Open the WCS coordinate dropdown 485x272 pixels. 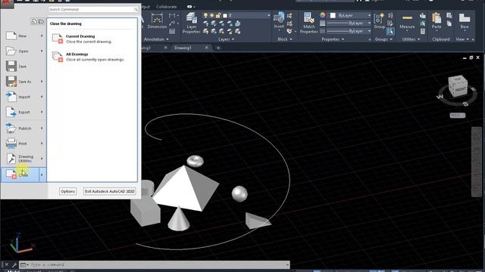coord(458,116)
